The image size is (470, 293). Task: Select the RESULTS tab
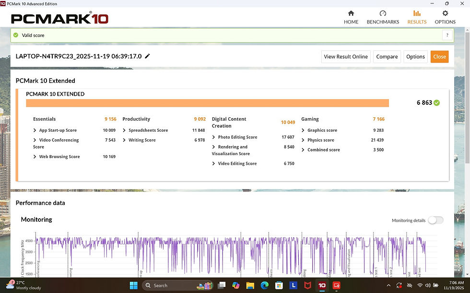[x=417, y=17]
